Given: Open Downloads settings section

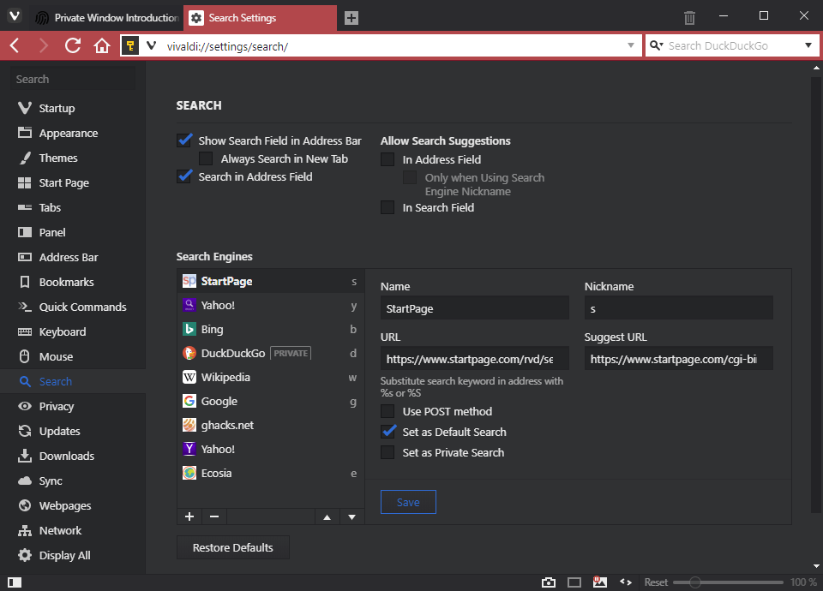Looking at the screenshot, I should (72, 457).
